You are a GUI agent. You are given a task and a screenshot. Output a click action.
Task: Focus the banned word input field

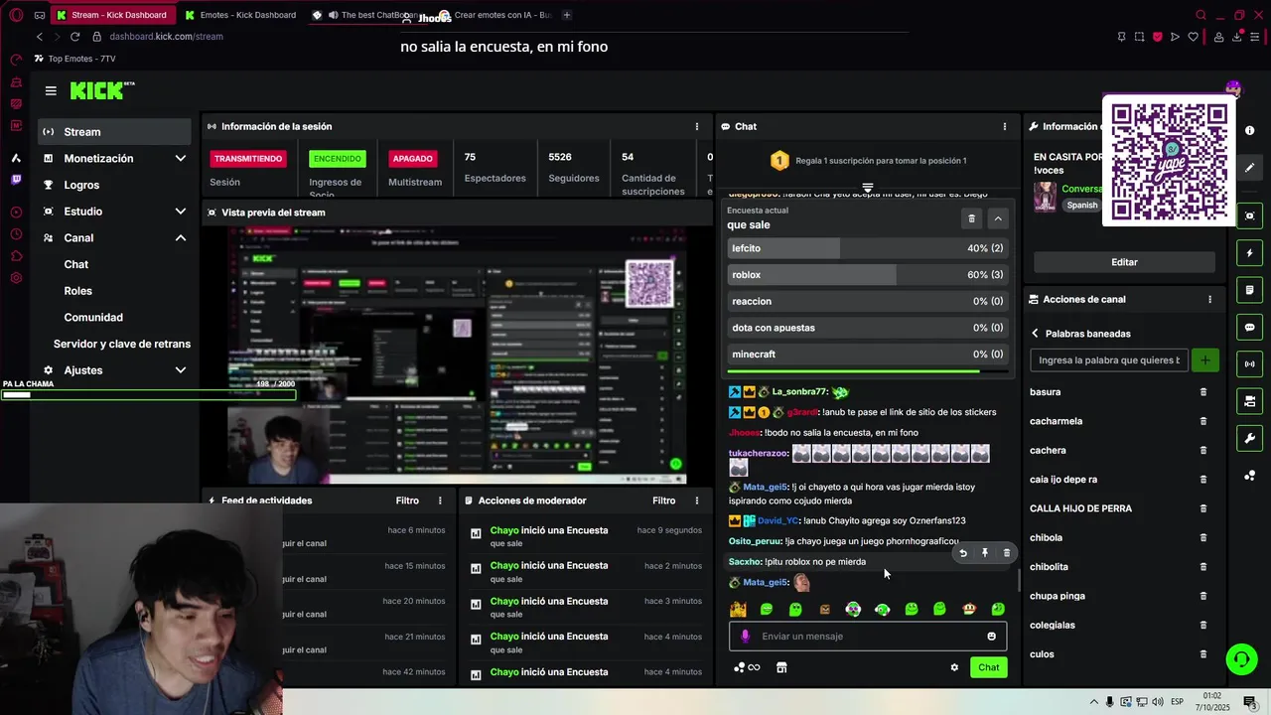1109,360
